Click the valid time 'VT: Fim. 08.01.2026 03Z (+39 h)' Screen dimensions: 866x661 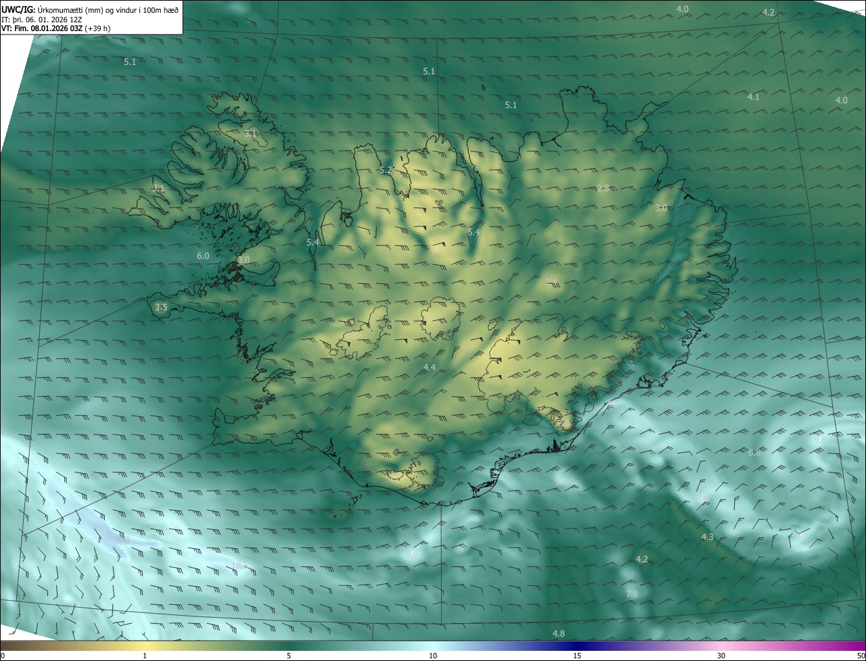(56, 29)
